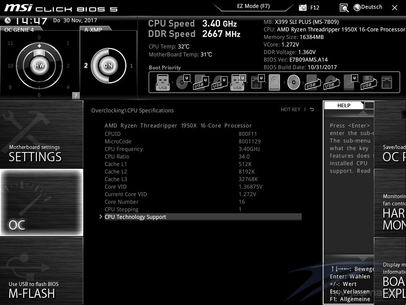Choose A-XMP profile 1

131,66
